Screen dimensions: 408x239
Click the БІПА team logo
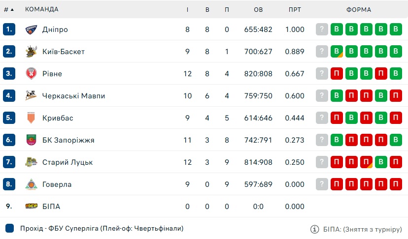pyautogui.click(x=31, y=206)
